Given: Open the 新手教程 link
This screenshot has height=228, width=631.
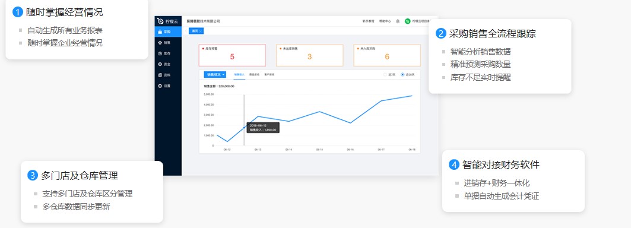Looking at the screenshot, I should click(x=368, y=21).
